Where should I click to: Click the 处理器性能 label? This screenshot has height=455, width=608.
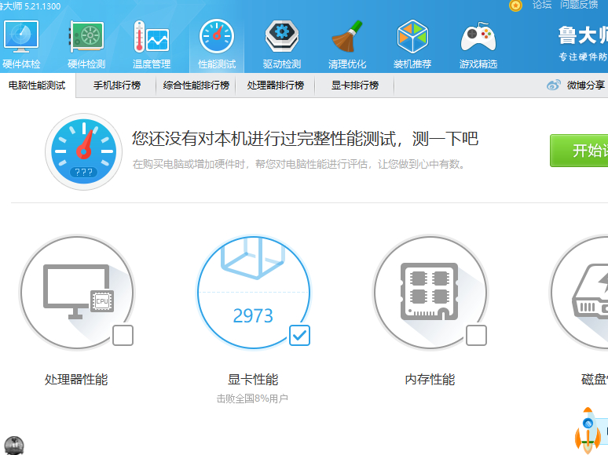click(76, 379)
